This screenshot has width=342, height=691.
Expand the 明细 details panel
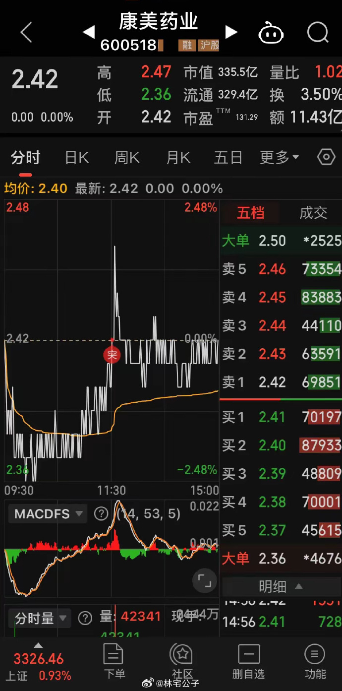click(281, 587)
